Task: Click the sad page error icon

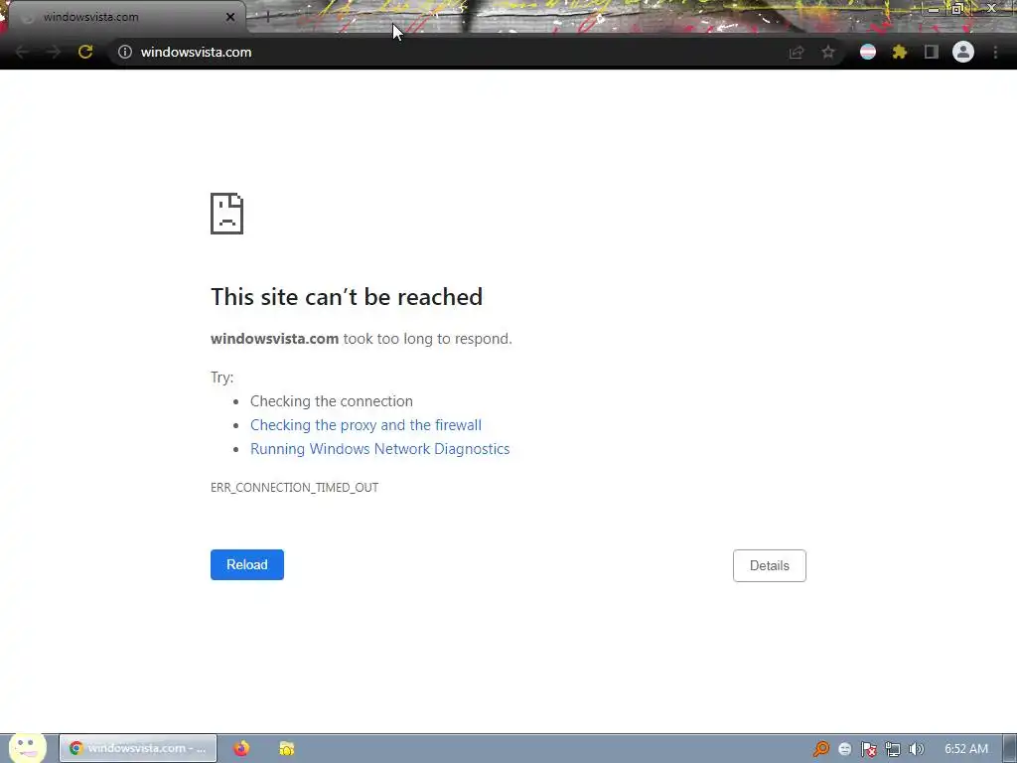Action: click(x=227, y=214)
